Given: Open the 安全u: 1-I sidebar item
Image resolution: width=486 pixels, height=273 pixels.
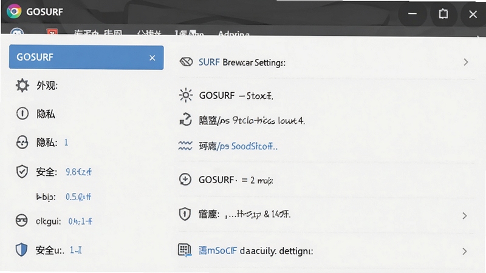Looking at the screenshot, I should click(x=58, y=250).
